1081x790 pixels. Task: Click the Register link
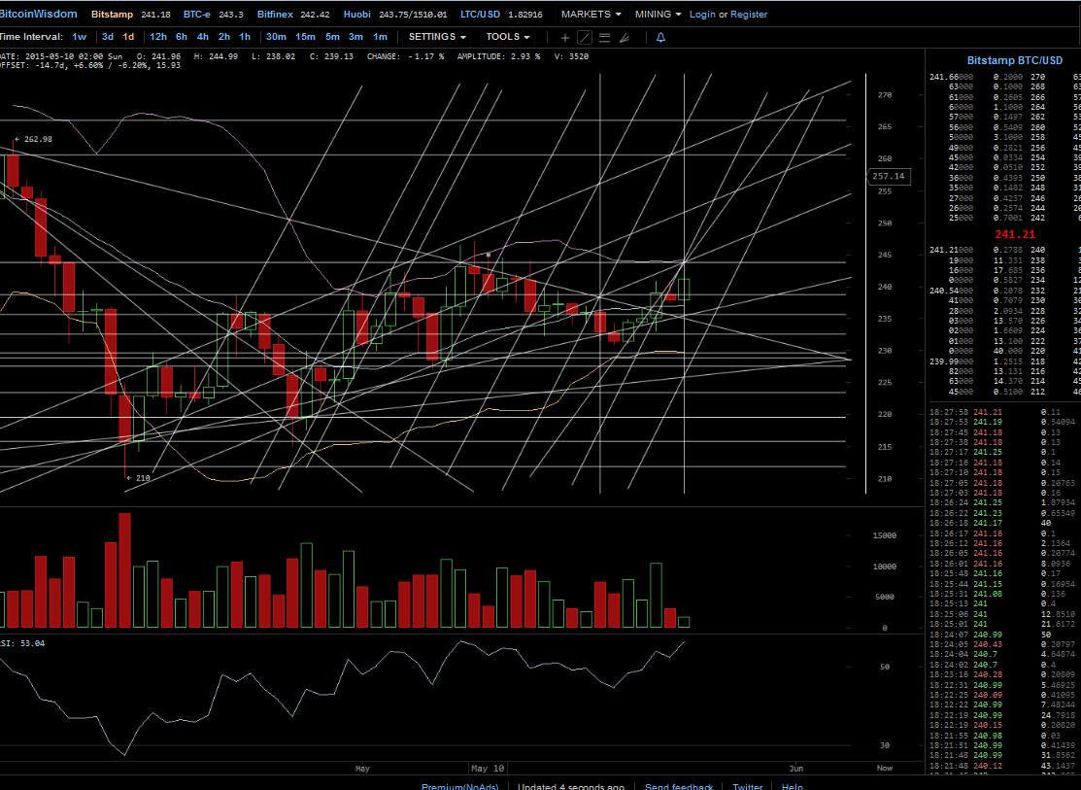click(749, 15)
